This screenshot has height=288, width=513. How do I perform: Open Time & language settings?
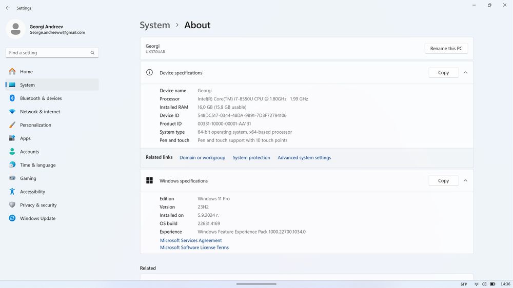[x=52, y=165]
